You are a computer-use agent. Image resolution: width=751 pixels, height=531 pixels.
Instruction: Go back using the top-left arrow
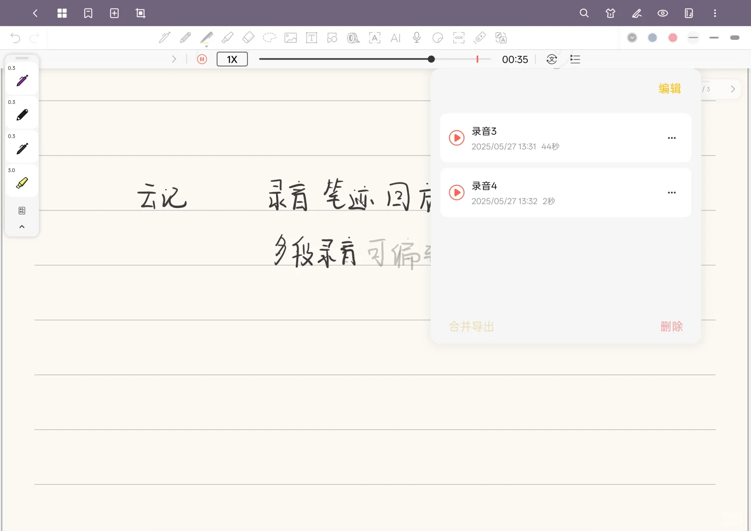35,13
